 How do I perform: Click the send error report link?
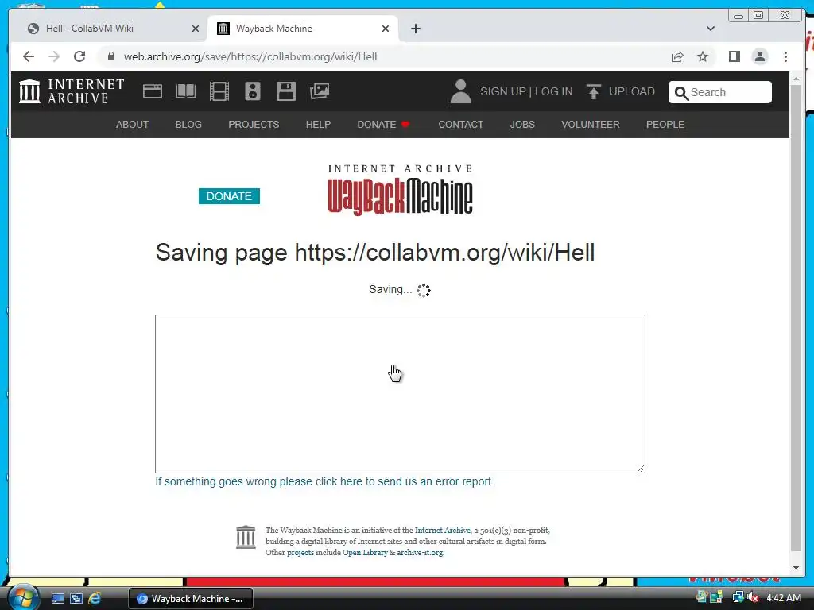click(324, 481)
